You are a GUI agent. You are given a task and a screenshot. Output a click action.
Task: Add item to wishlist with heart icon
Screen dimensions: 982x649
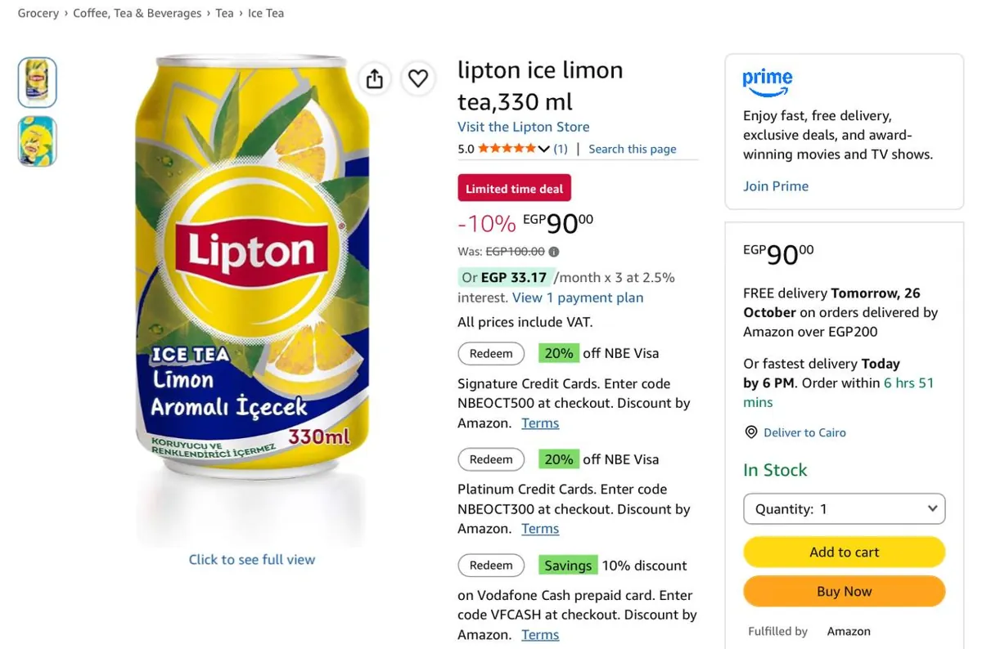pos(418,78)
